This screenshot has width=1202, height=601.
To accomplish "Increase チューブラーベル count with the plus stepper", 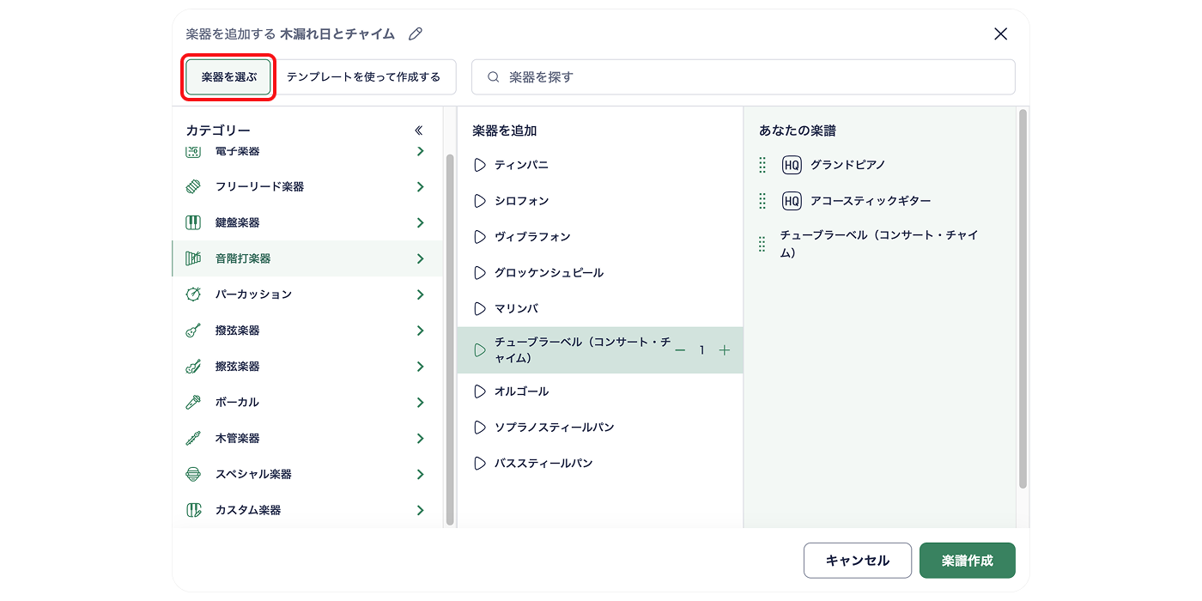I will click(724, 349).
